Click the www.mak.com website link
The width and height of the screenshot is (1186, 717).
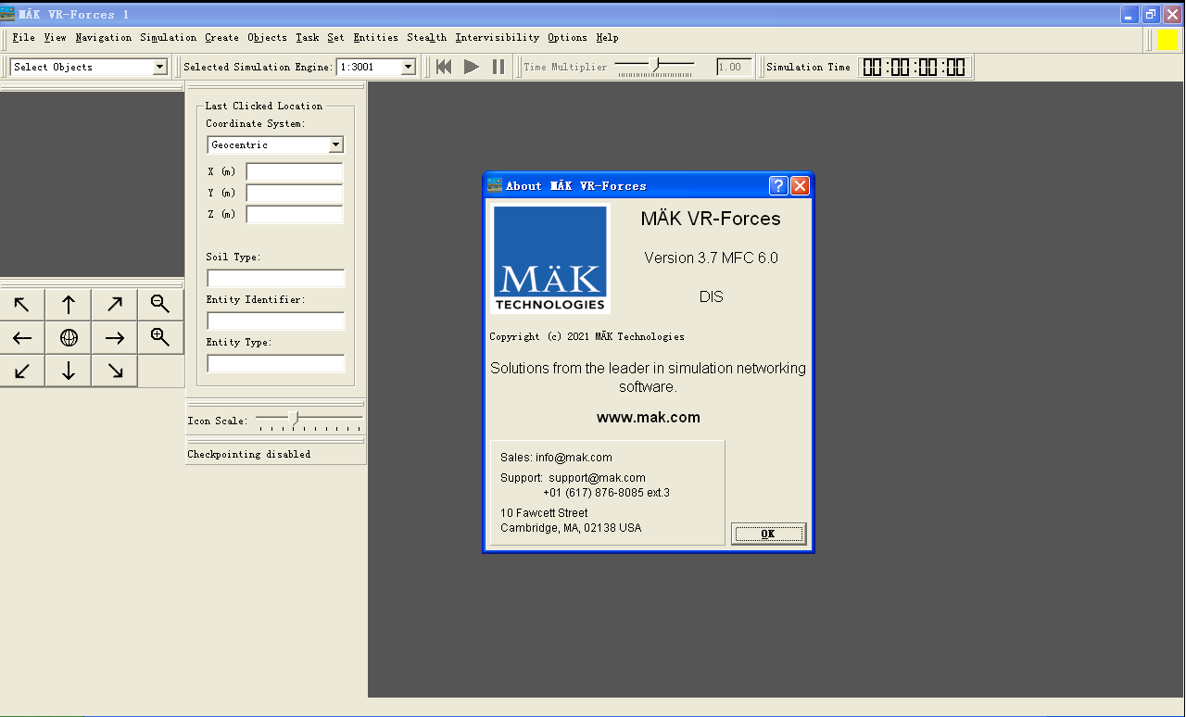(x=649, y=417)
